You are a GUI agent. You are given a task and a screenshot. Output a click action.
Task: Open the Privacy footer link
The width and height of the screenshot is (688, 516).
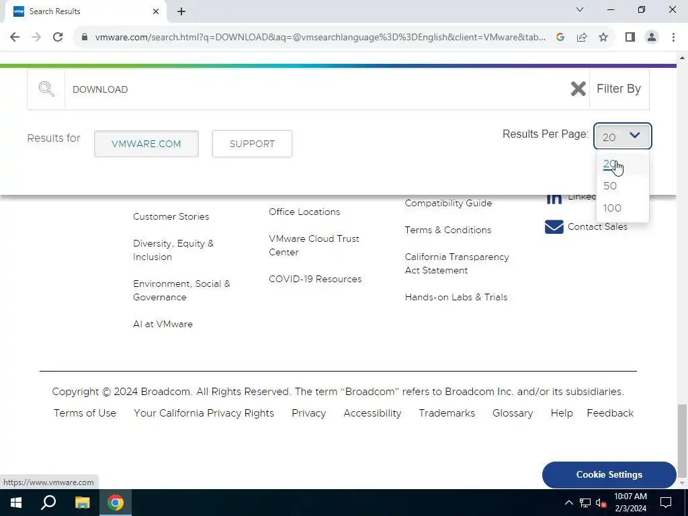tap(309, 413)
